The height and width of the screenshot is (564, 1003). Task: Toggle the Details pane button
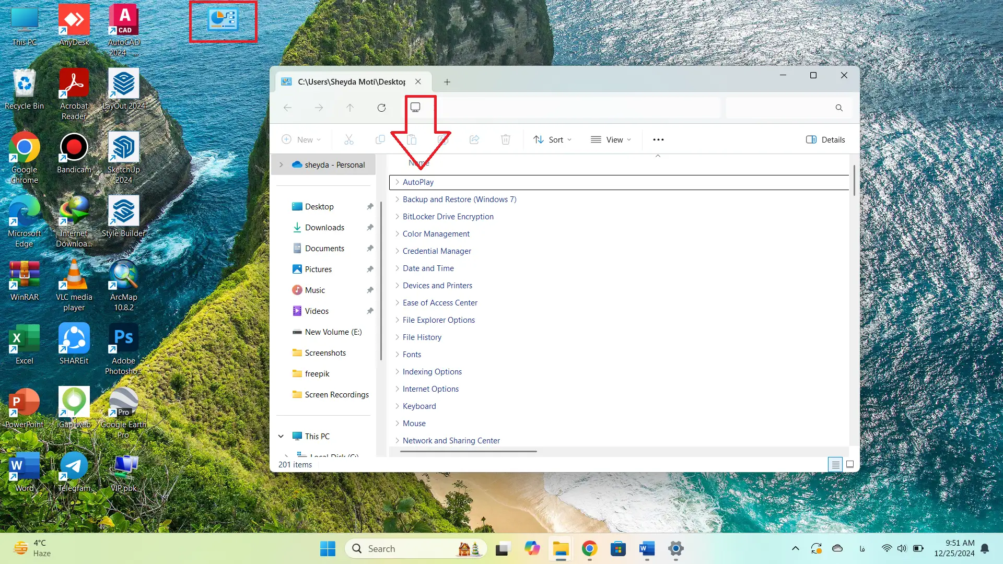(x=825, y=139)
